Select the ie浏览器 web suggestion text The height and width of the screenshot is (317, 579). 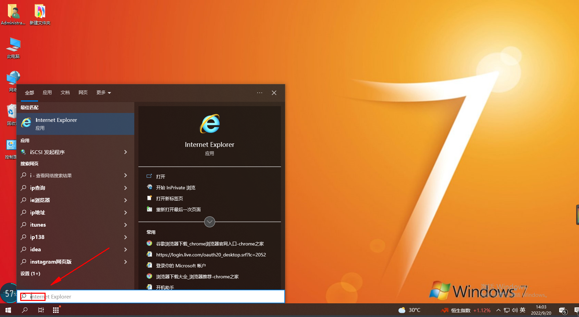pos(40,200)
